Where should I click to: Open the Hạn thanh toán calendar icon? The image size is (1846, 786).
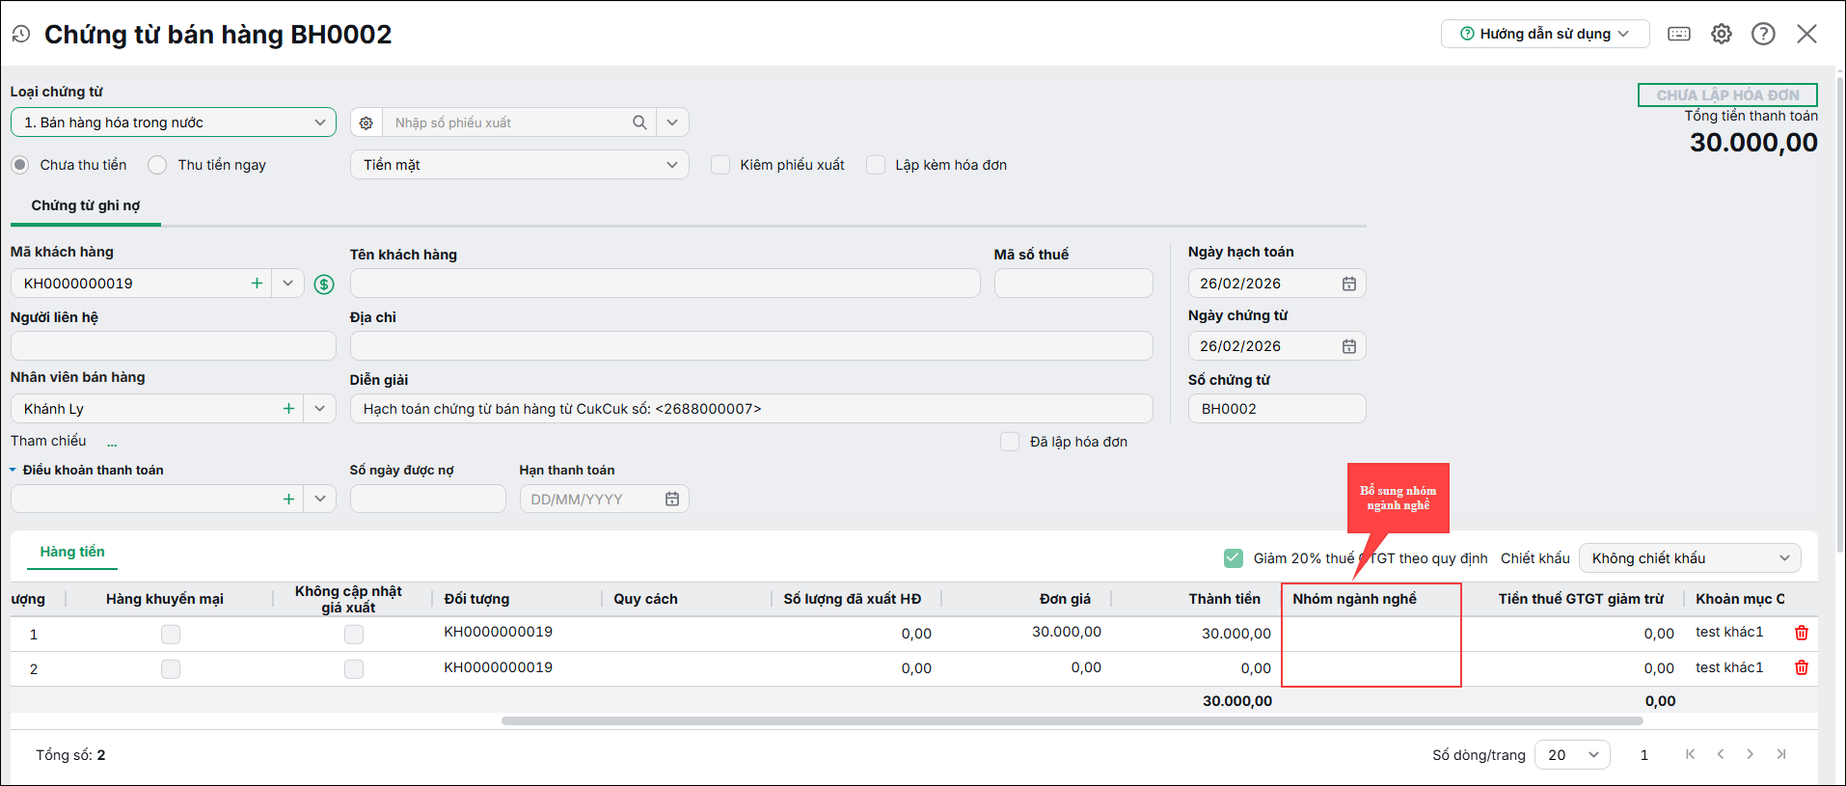pyautogui.click(x=672, y=499)
